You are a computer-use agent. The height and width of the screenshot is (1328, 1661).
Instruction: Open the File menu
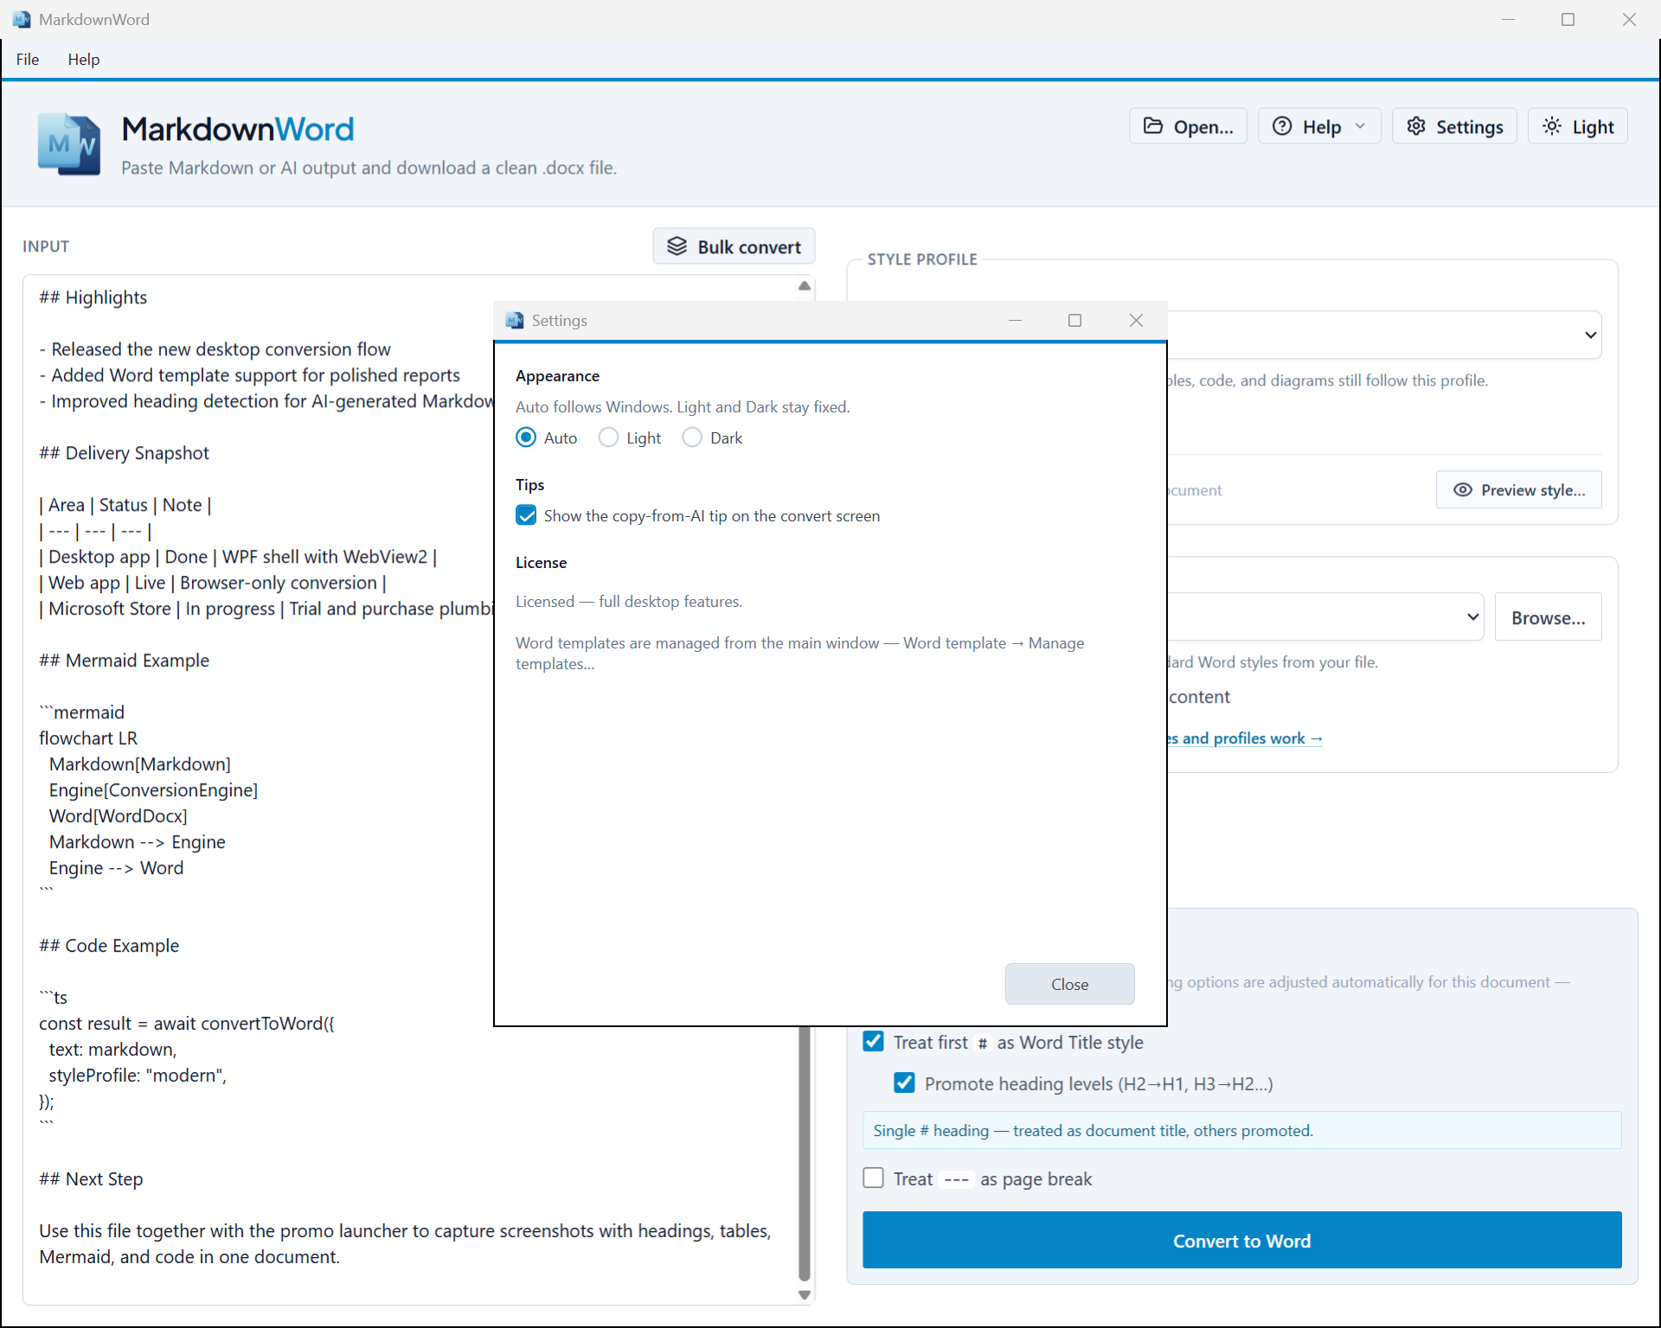[x=28, y=59]
